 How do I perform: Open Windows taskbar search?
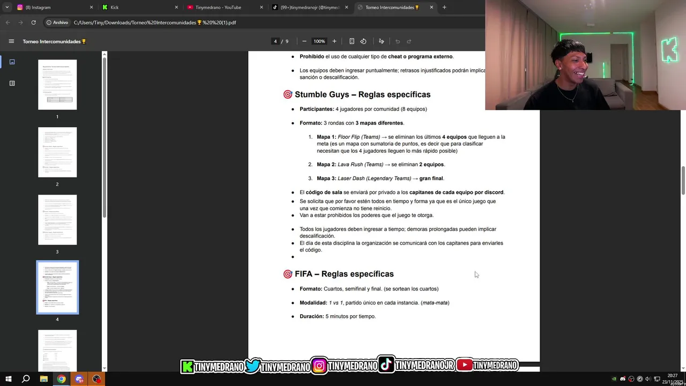pyautogui.click(x=26, y=379)
